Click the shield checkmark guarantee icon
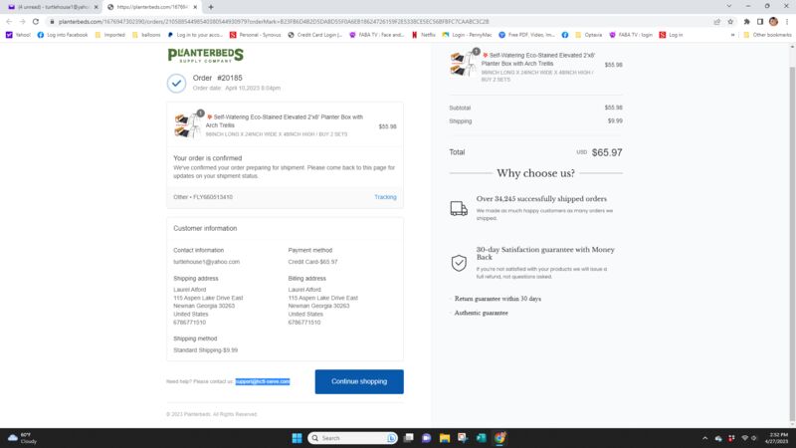 [x=459, y=263]
